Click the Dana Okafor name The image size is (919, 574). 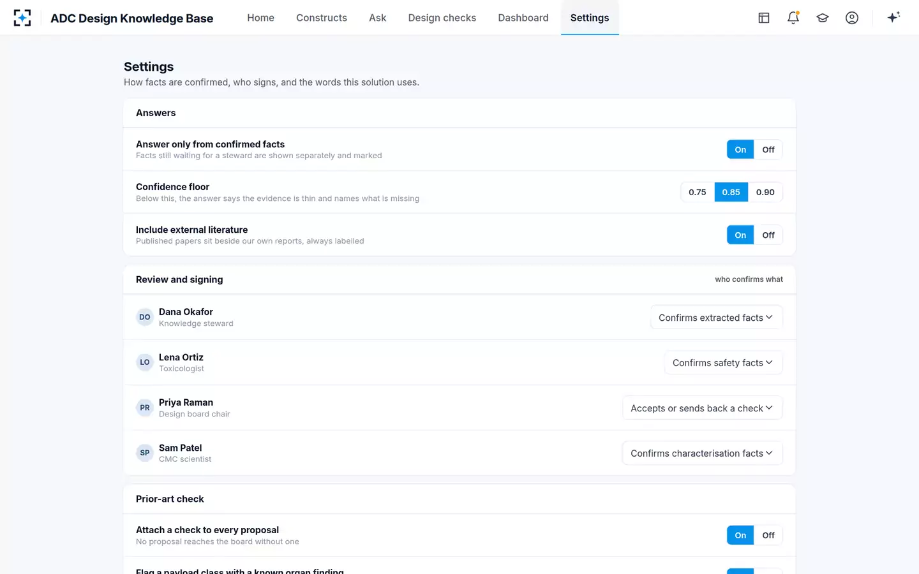(x=186, y=312)
